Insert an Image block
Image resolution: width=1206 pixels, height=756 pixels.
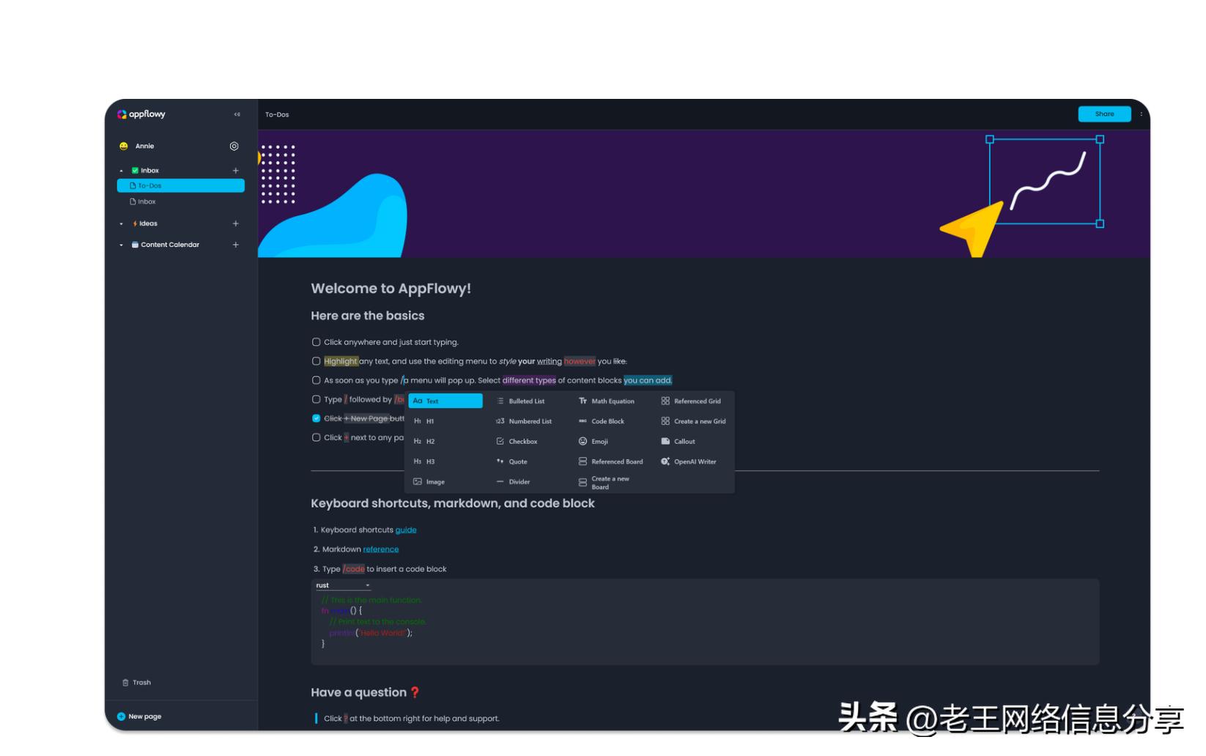coord(435,481)
